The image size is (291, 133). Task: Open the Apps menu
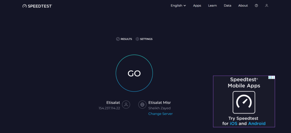[197, 6]
